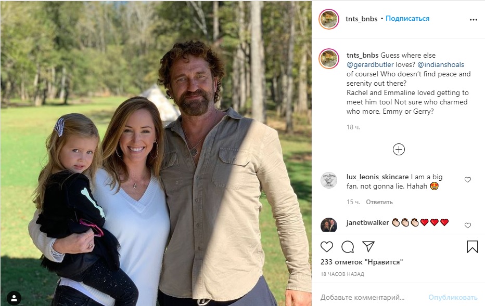
Task: Click the tagged people icon on photo
Action: (x=14, y=298)
